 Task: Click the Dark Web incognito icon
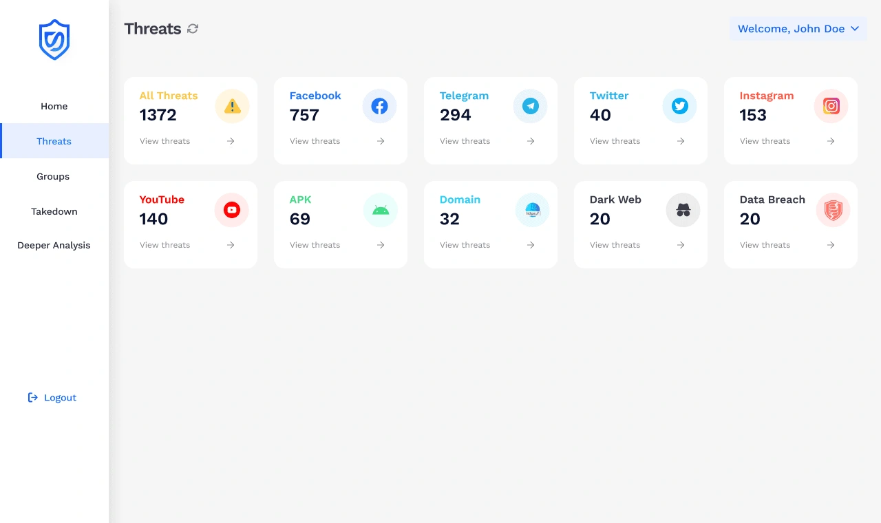pyautogui.click(x=683, y=210)
